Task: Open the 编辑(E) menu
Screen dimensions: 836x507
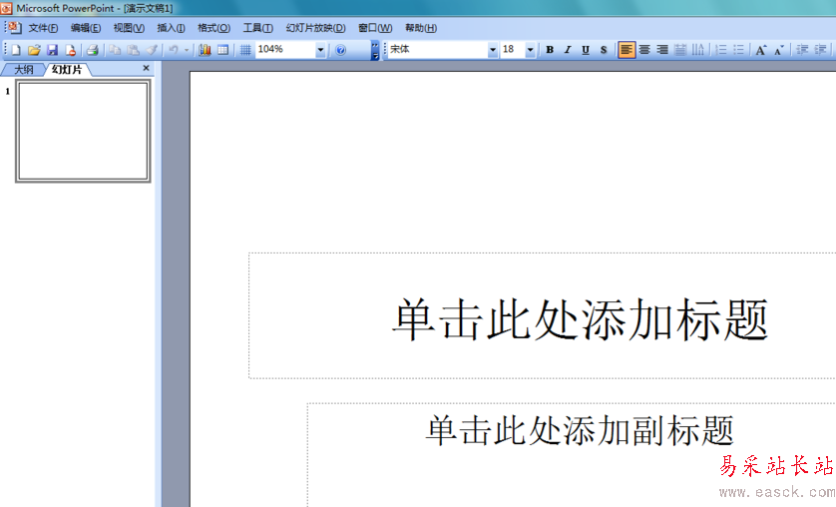Action: click(x=86, y=28)
